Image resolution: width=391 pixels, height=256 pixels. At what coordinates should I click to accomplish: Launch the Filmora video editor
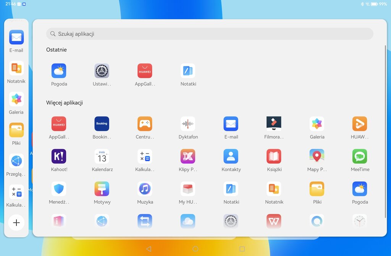point(274,124)
